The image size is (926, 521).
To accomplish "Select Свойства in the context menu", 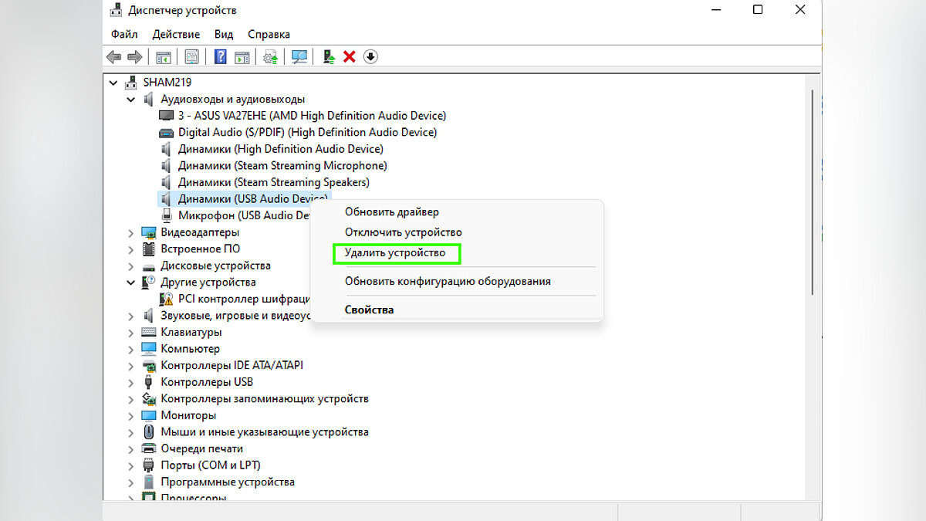I will (x=370, y=310).
